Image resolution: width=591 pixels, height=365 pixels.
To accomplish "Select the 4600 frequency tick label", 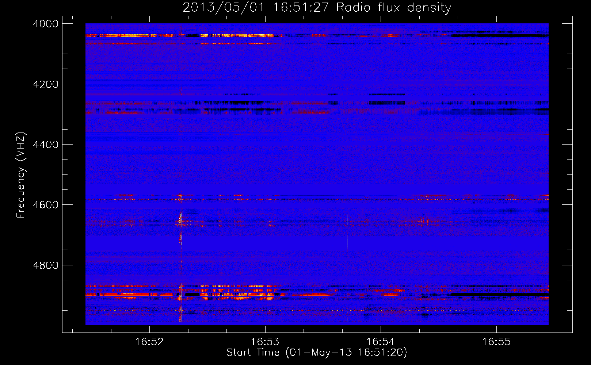I will [46, 205].
